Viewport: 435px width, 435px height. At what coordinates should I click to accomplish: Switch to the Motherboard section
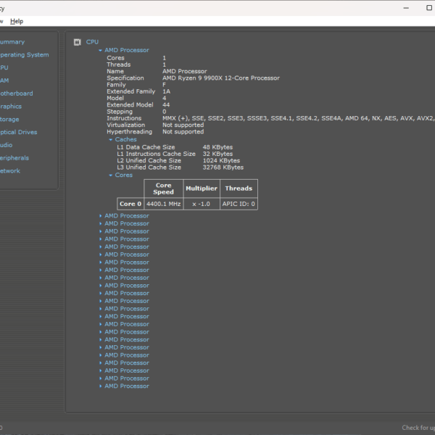(16, 94)
